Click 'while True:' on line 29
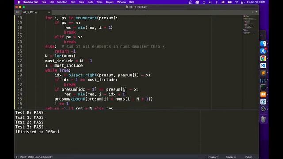The image size is (283, 159). [x=58, y=70]
